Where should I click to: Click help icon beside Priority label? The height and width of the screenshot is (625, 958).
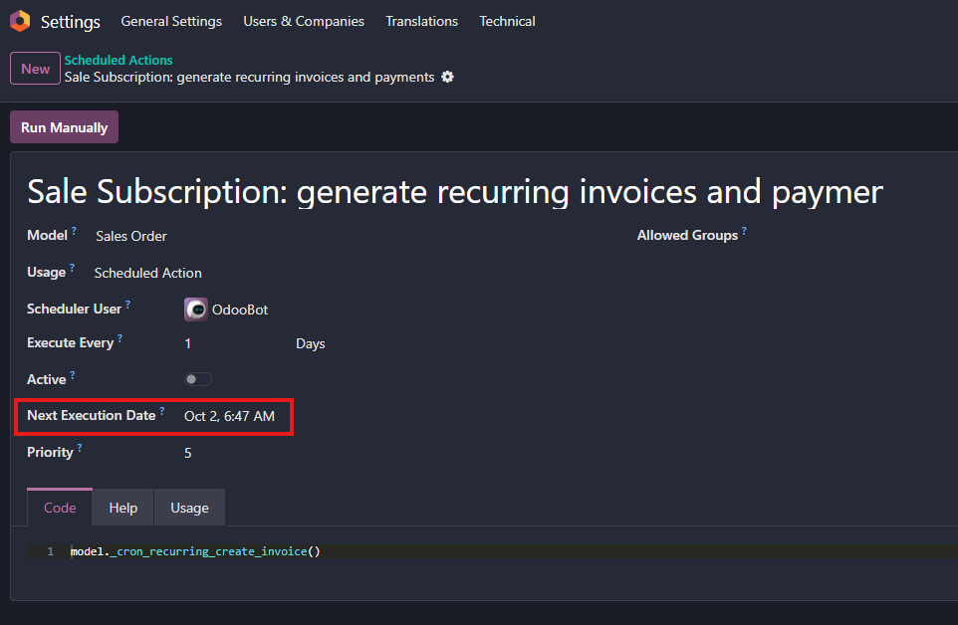pos(80,448)
